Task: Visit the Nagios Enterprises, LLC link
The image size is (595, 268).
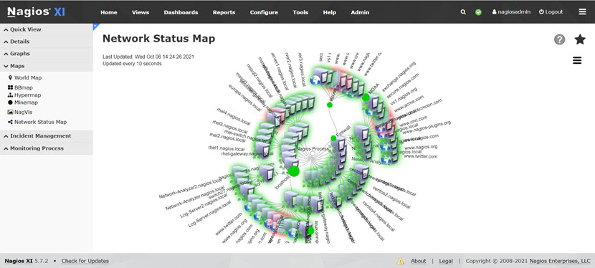Action: [560, 261]
